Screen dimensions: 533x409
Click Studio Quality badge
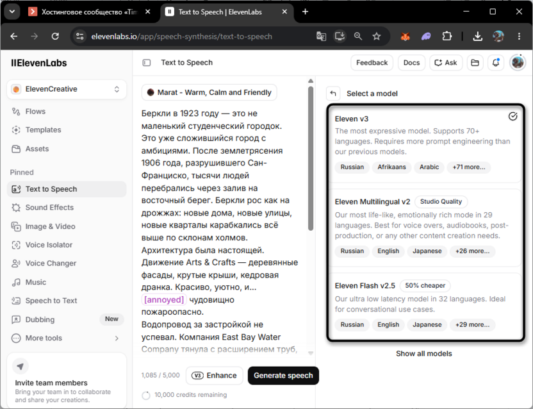point(441,202)
